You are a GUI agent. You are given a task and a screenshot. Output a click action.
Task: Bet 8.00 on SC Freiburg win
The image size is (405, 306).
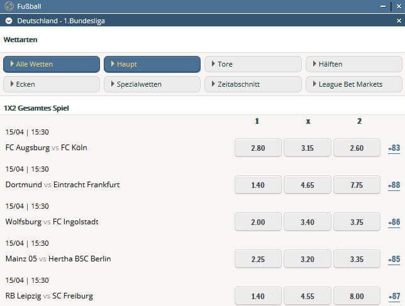(x=357, y=296)
